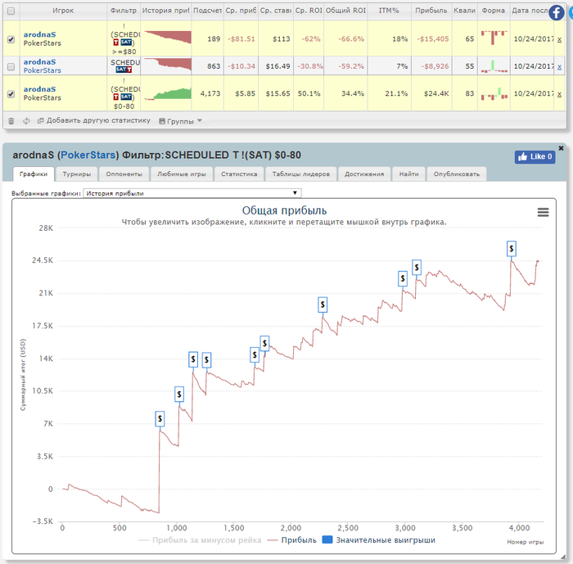Toggle Значительные выигрыши legend series
The image size is (573, 564).
(378, 540)
